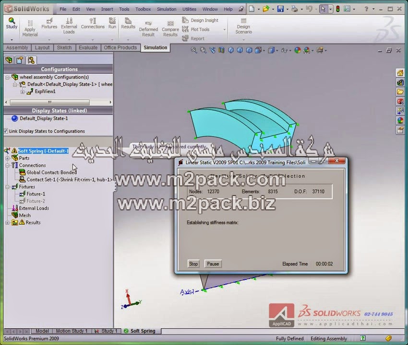Select the Fixtures toolbar icon
Viewport: 408px width, 345px height.
pyautogui.click(x=49, y=23)
